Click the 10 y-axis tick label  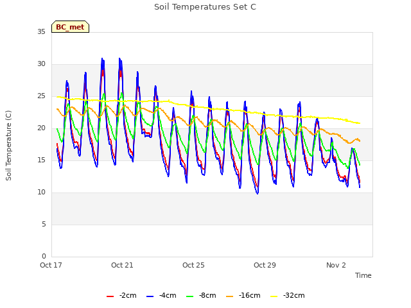pyautogui.click(x=41, y=193)
